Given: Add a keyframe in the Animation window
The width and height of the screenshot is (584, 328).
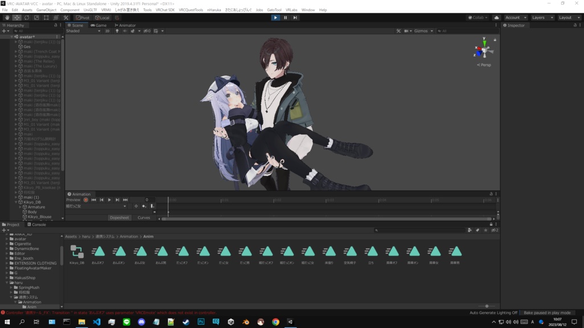Looking at the screenshot, I should coord(143,206).
